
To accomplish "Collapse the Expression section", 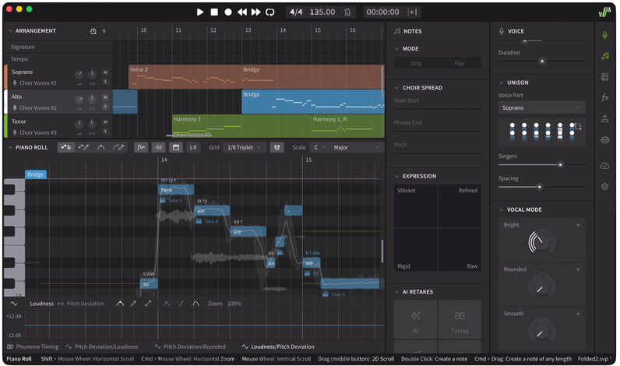I will 396,176.
